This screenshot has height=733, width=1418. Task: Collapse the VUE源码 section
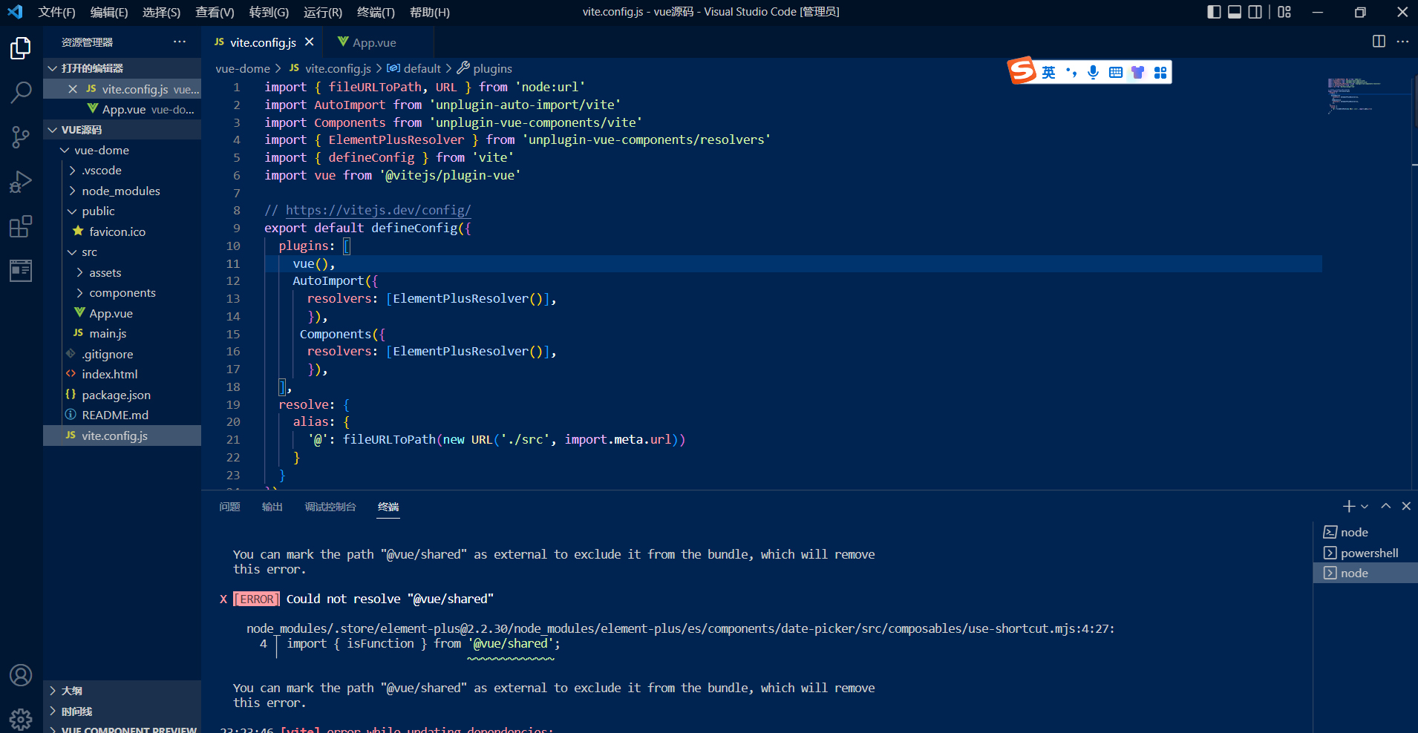click(x=122, y=129)
